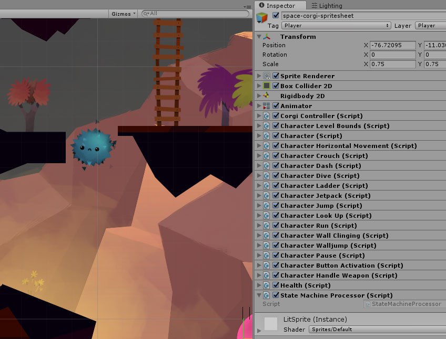The width and height of the screenshot is (446, 339).
Task: Click the Animator component icon
Action: 267,106
